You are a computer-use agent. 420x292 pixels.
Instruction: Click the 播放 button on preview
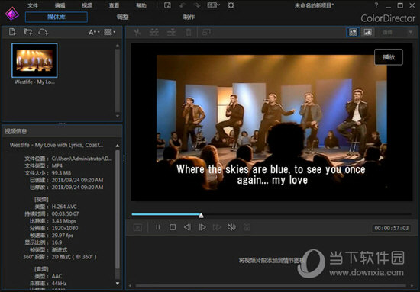point(389,57)
